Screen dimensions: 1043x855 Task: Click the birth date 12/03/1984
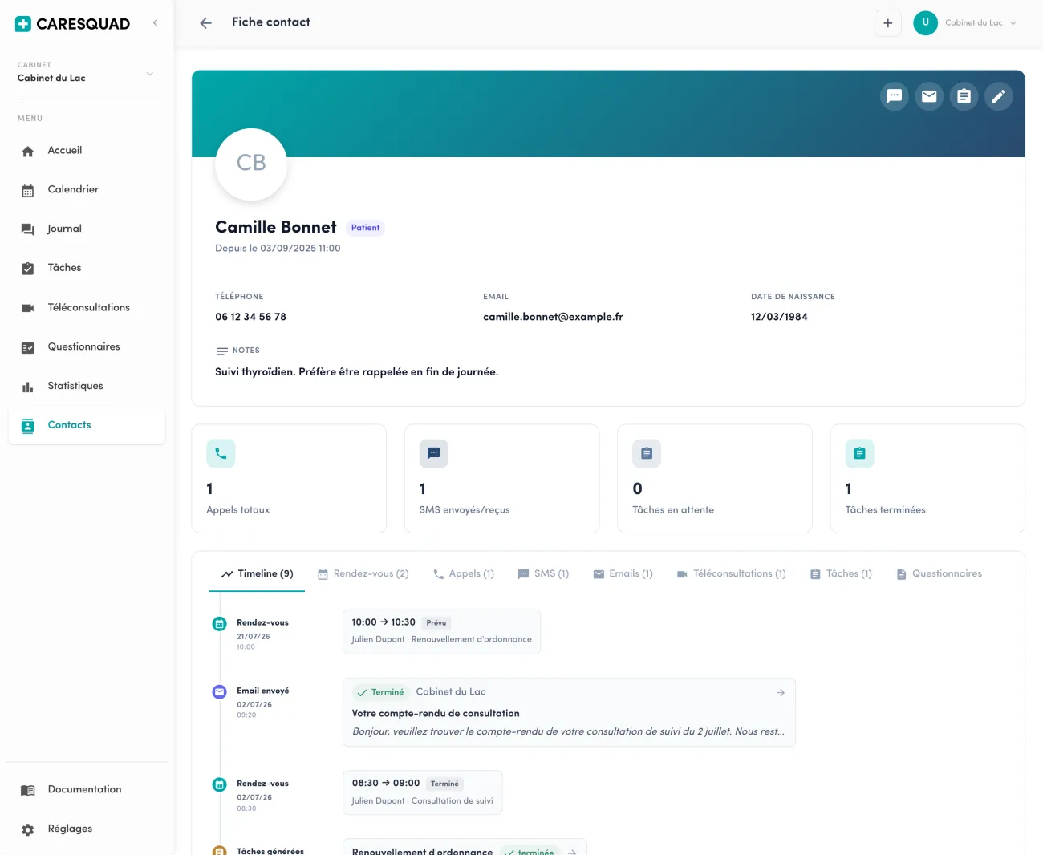click(779, 317)
